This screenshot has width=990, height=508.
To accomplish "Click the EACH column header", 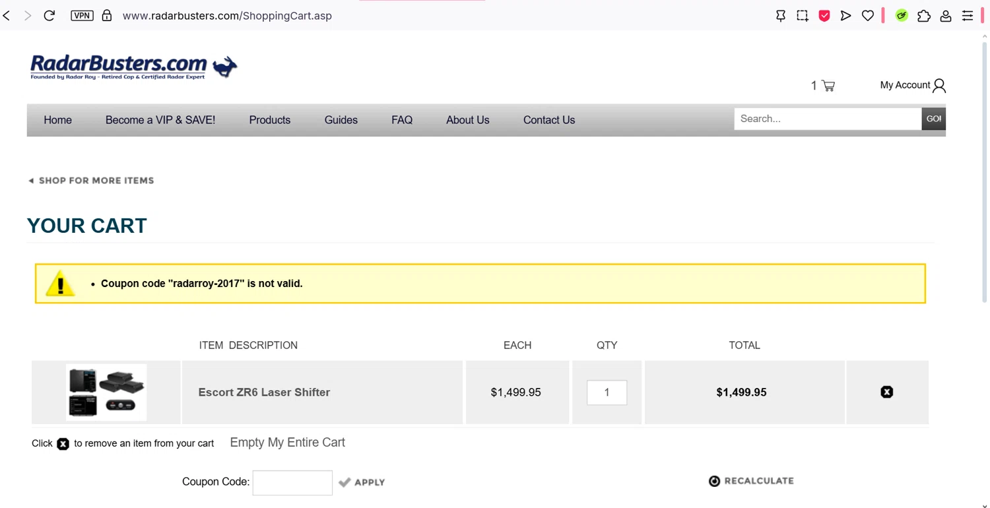I will click(517, 345).
